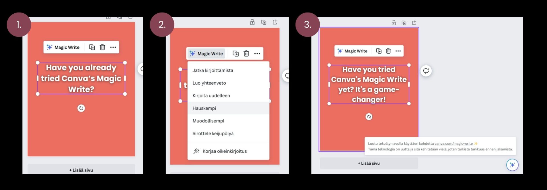
Task: Select "Sirottele keijupölyä" menu item
Action: pyautogui.click(x=213, y=133)
